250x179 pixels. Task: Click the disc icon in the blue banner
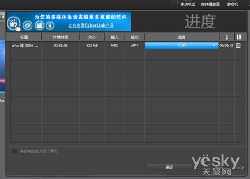(x=28, y=25)
